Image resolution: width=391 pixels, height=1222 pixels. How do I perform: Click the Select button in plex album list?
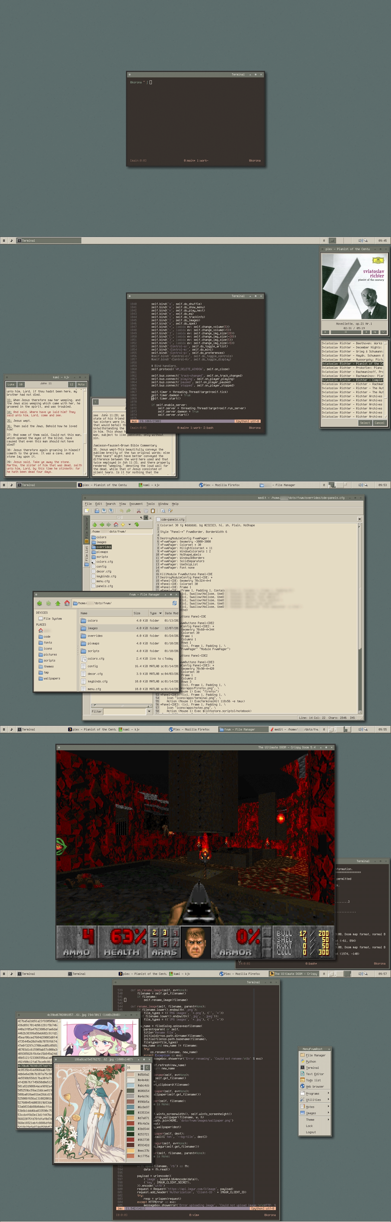coord(365,423)
